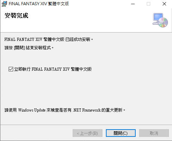Click the Windows Update notice text
The height and width of the screenshot is (141, 172).
(65, 110)
